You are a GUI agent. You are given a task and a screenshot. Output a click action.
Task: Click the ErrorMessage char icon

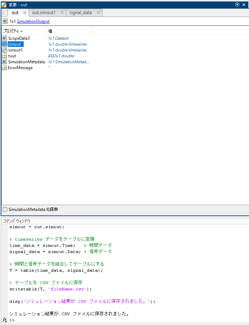(x=4, y=67)
